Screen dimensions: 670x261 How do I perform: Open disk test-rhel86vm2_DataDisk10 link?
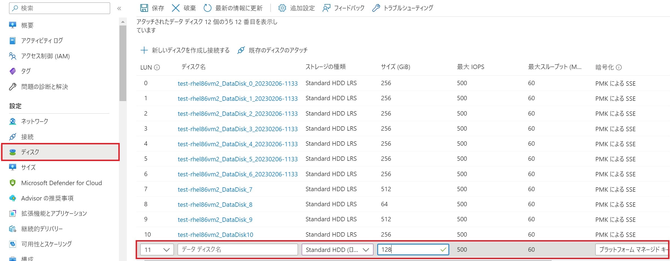(215, 235)
